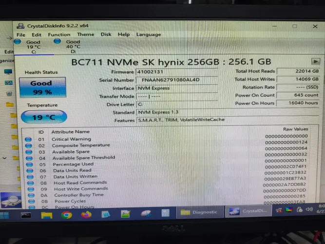
Task: Click the next disk arrow button
Action: tap(315, 61)
